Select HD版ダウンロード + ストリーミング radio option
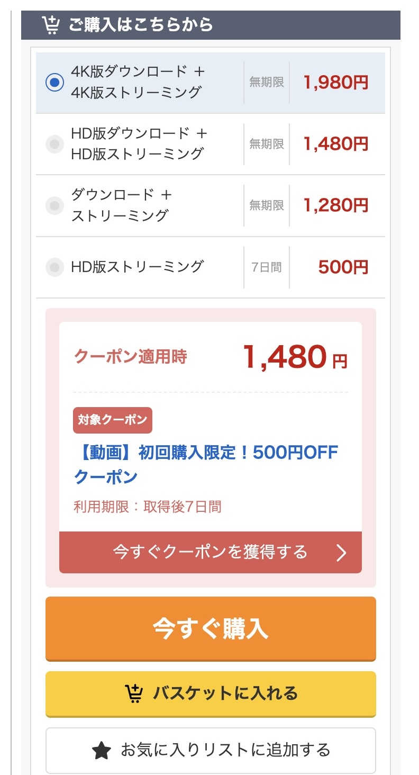 54,143
